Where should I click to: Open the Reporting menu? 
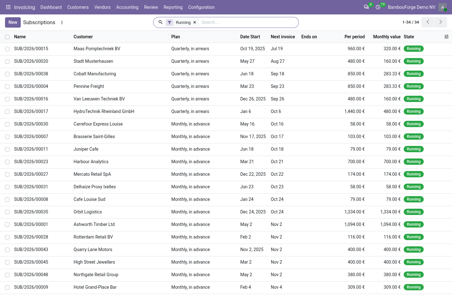(173, 7)
